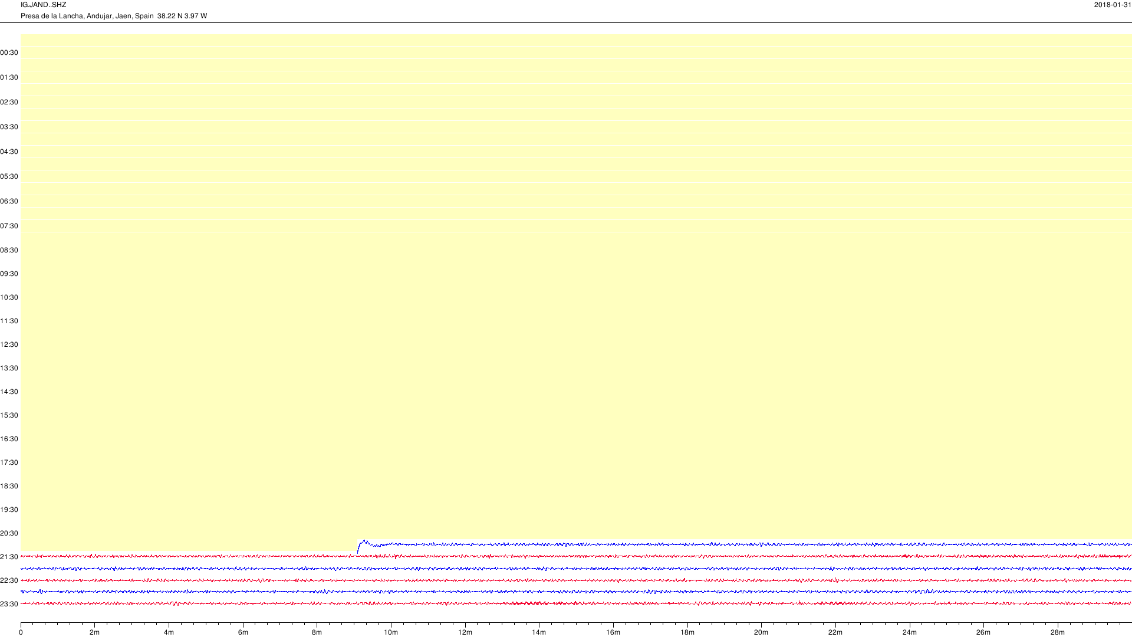Image resolution: width=1132 pixels, height=637 pixels.
Task: Click the date label 2018-01-31
Action: (1113, 5)
